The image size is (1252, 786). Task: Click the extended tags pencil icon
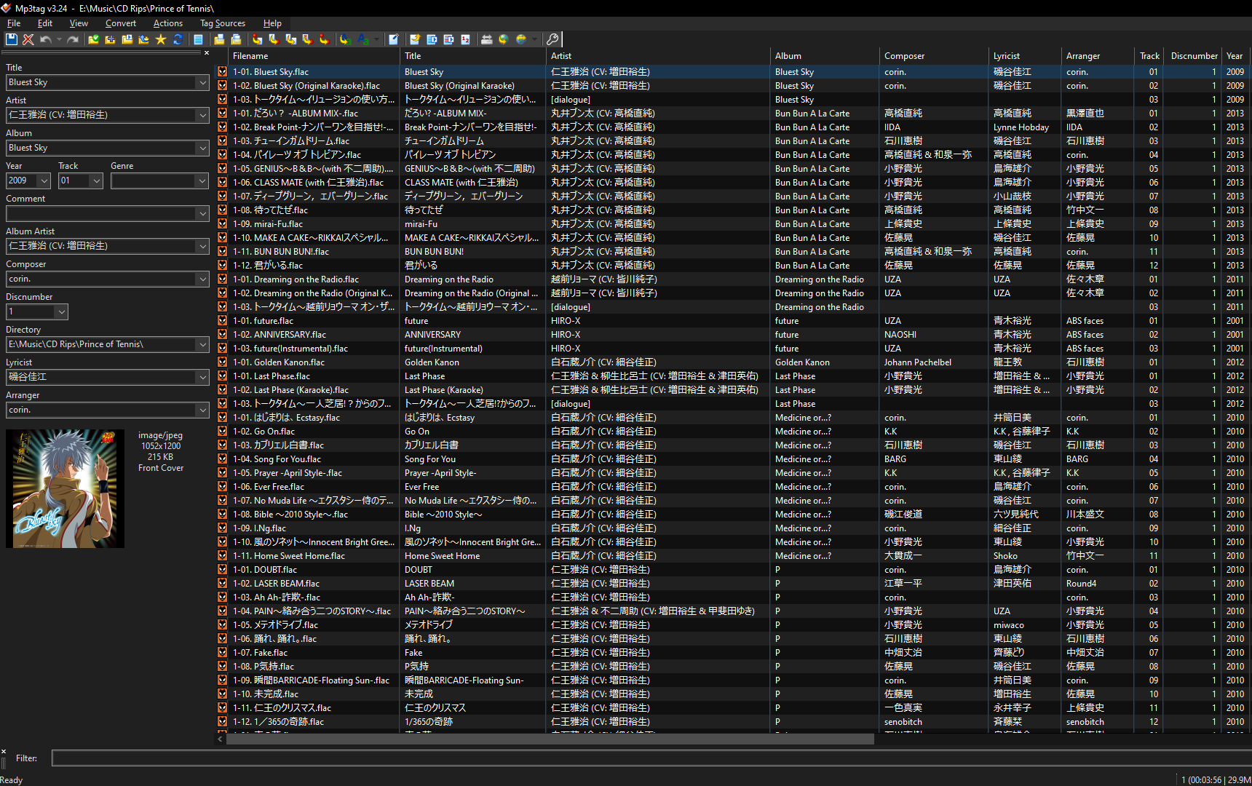[x=394, y=39]
